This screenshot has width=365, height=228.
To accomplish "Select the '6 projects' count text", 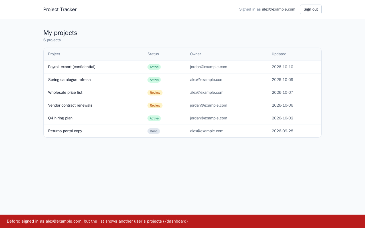I will (x=52, y=40).
